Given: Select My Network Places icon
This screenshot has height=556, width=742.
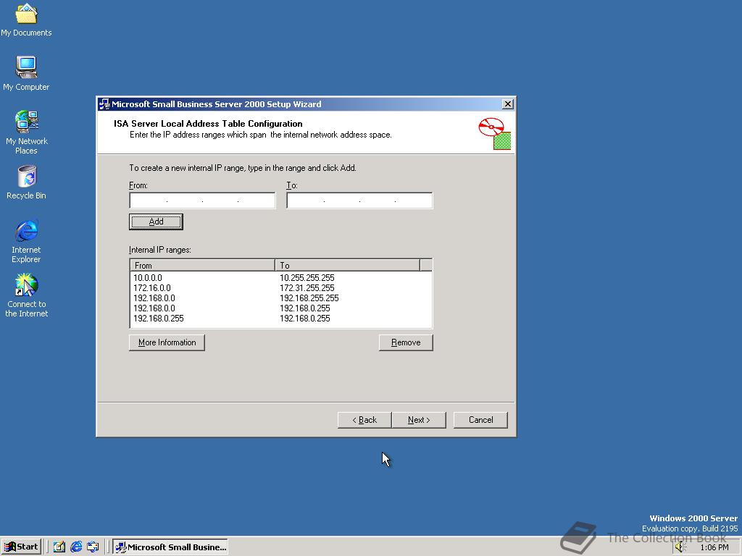Looking at the screenshot, I should tap(26, 132).
